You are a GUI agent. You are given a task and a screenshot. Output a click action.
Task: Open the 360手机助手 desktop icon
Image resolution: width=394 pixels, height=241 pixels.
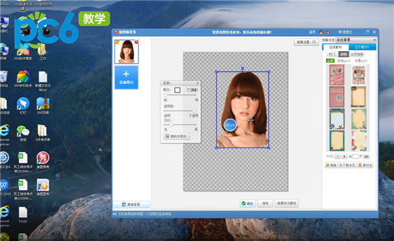(x=23, y=79)
